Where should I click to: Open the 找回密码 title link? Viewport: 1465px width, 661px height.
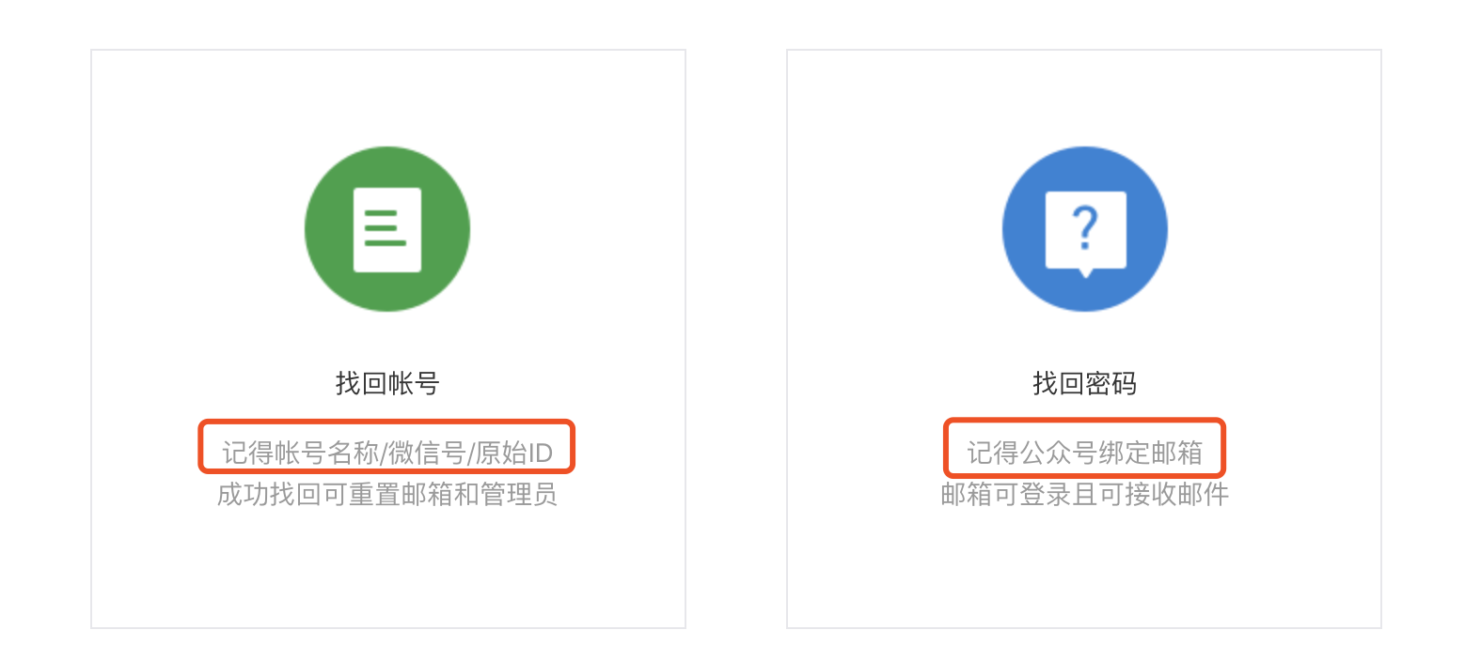click(x=1084, y=383)
